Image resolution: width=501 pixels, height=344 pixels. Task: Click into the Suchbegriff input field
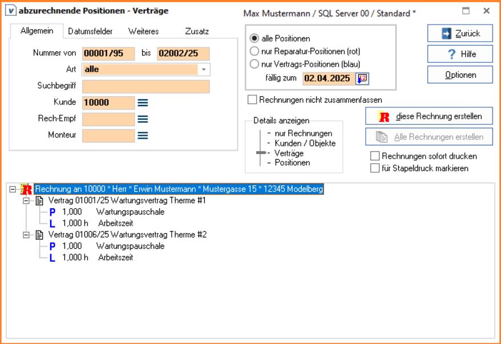pos(146,87)
